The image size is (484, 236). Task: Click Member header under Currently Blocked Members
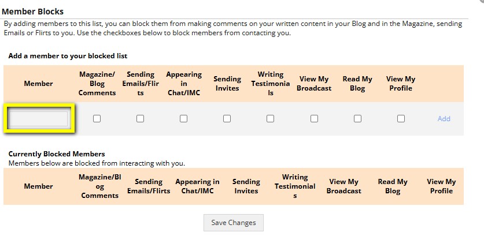(x=39, y=186)
